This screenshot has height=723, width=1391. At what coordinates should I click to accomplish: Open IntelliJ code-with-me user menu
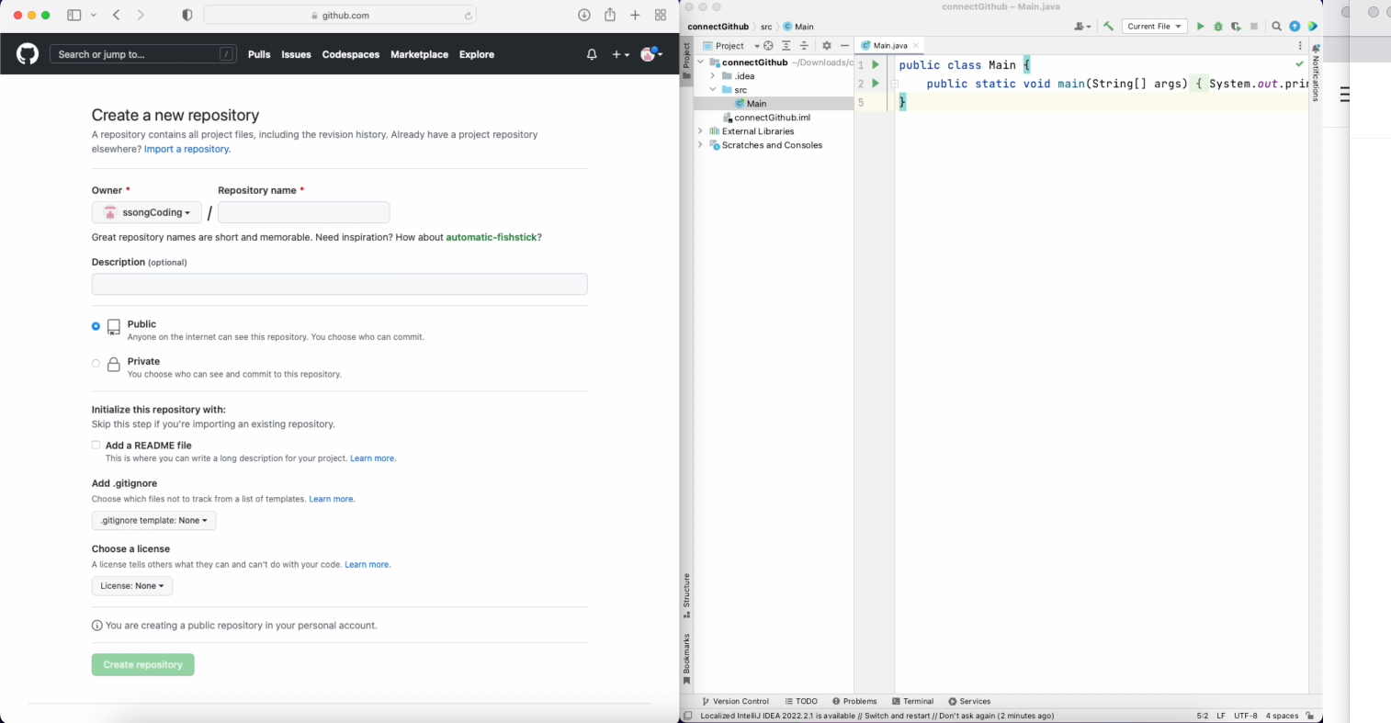click(1082, 27)
